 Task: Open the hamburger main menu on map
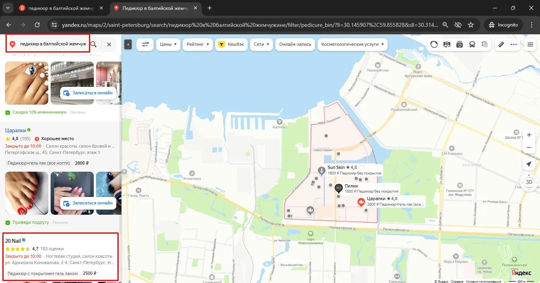pyautogui.click(x=531, y=45)
